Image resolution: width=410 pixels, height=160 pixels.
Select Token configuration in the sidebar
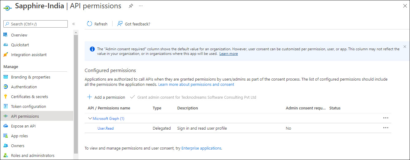[28, 106]
